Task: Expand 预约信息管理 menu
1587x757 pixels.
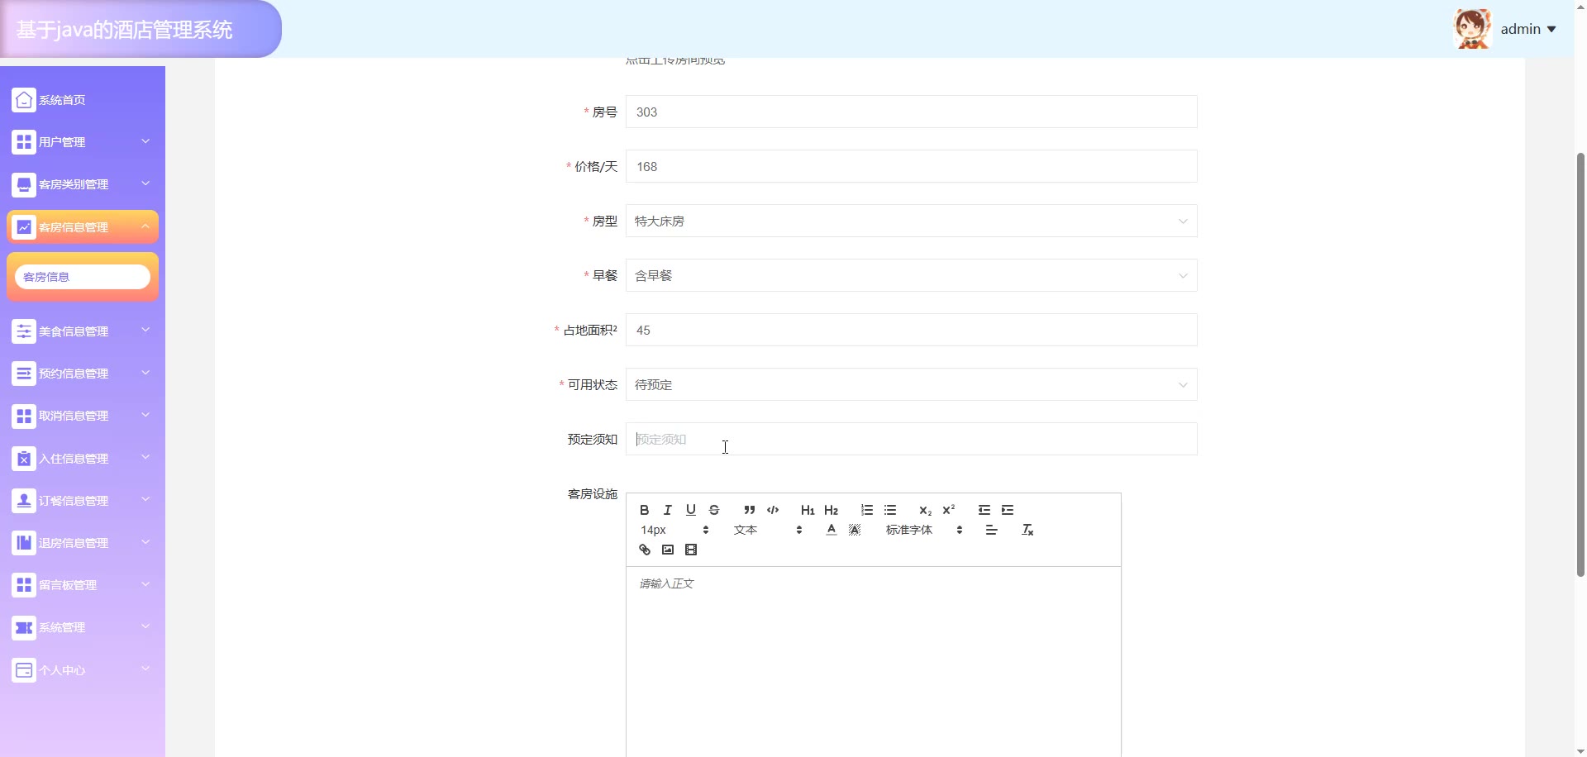Action: (x=83, y=374)
